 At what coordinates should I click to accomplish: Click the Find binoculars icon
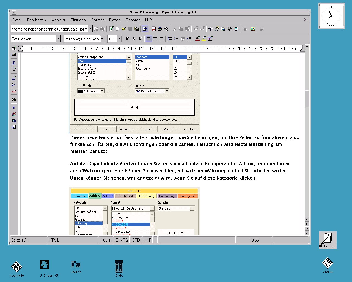point(14,99)
